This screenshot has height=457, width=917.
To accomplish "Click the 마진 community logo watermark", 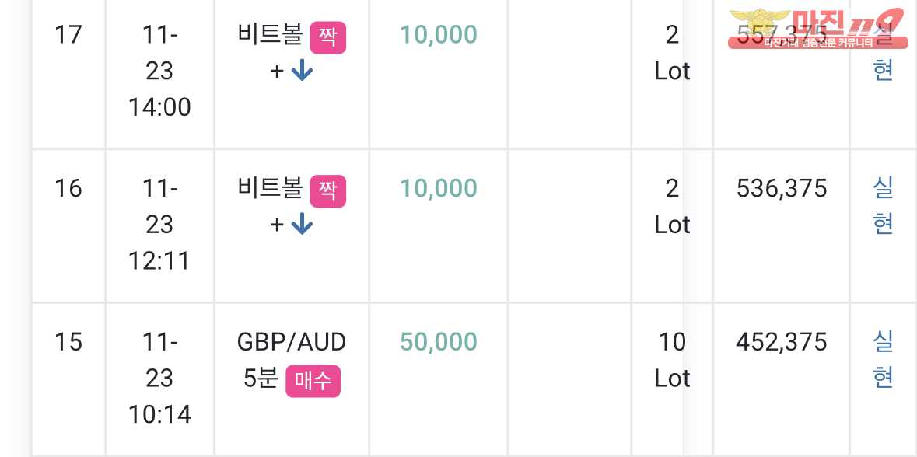I will tap(816, 28).
